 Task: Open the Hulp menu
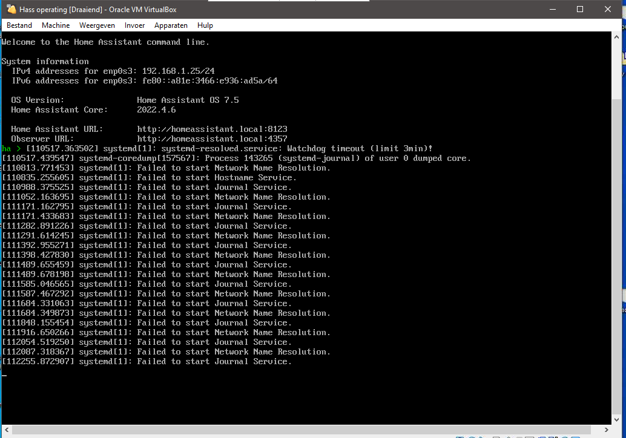[x=205, y=25]
